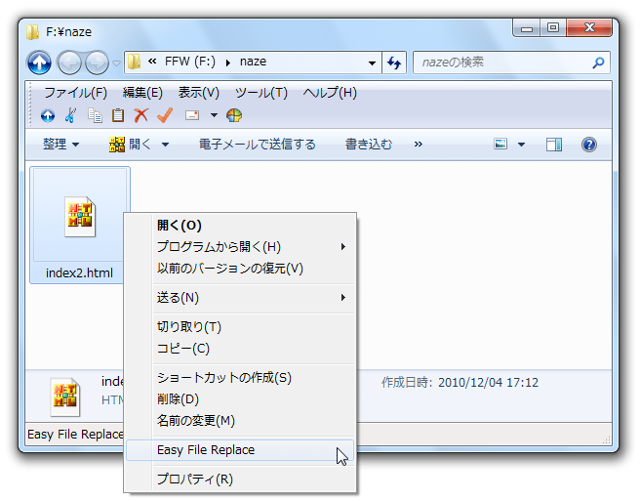This screenshot has height=501, width=640.
Task: Open the 表示(V) menu
Action: click(x=198, y=93)
